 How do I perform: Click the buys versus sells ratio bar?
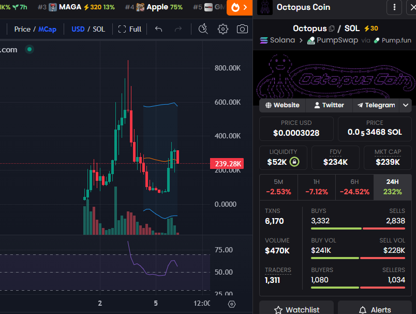pyautogui.click(x=358, y=229)
